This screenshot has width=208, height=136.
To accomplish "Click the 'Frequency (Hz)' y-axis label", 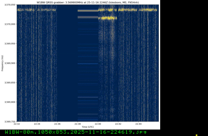I will tap(2, 63).
